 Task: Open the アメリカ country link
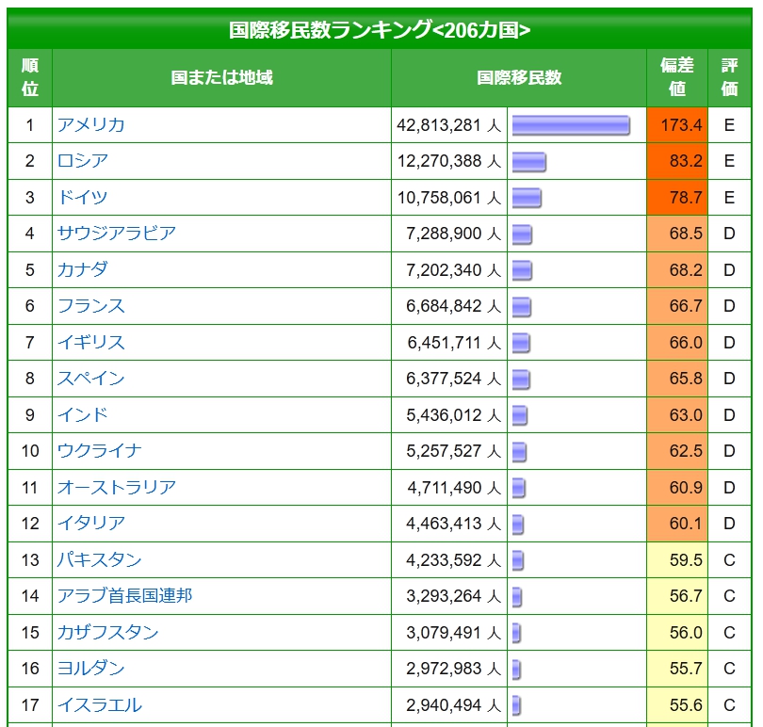pos(90,125)
